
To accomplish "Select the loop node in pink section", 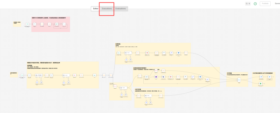I will [57, 24].
